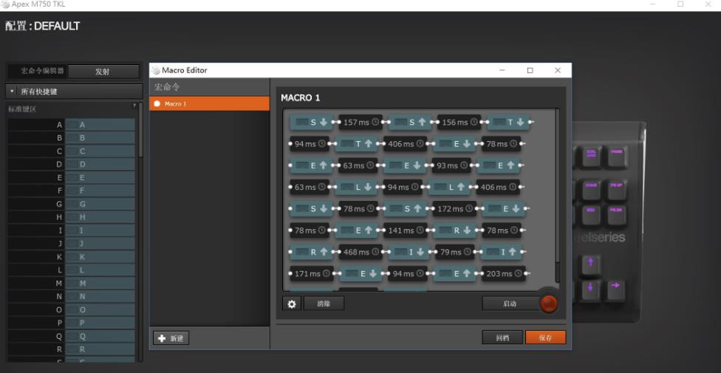This screenshot has width=721, height=373.
Task: Select key binding for E
Action: [x=100, y=177]
